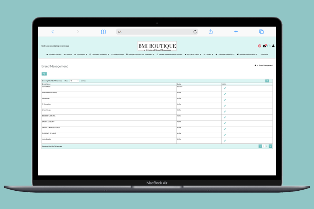This screenshot has width=314, height=209.
Task: Switch language with FR link
Action: coord(269,46)
